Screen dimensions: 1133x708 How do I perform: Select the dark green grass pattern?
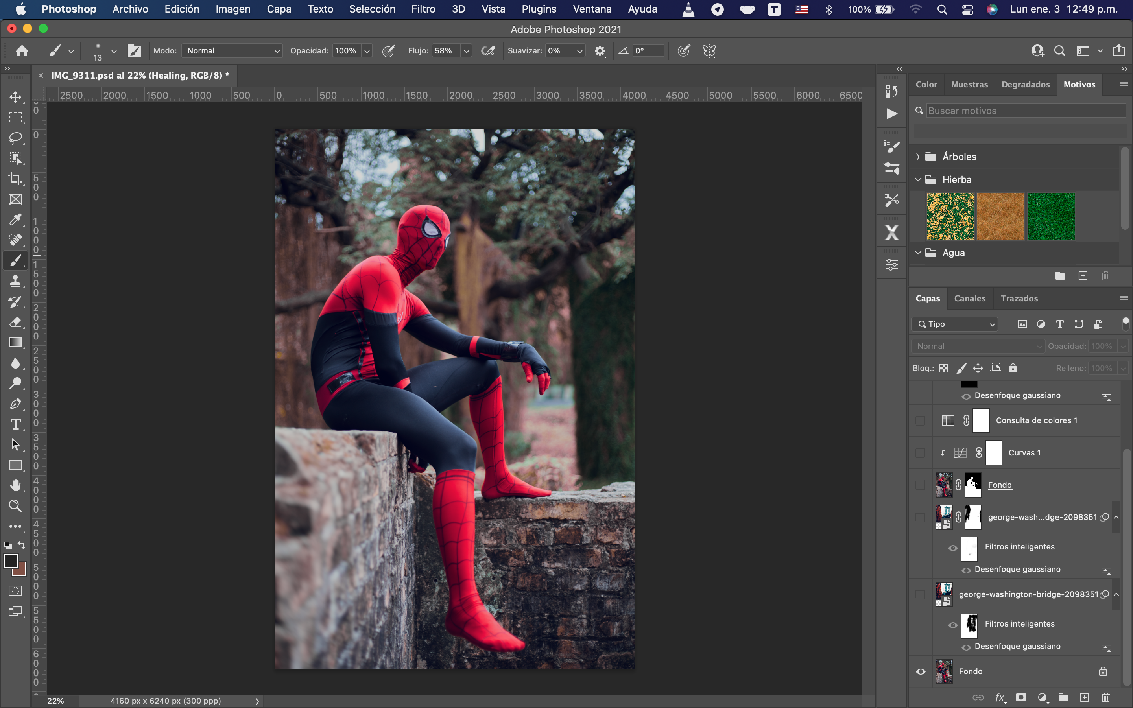click(1051, 216)
